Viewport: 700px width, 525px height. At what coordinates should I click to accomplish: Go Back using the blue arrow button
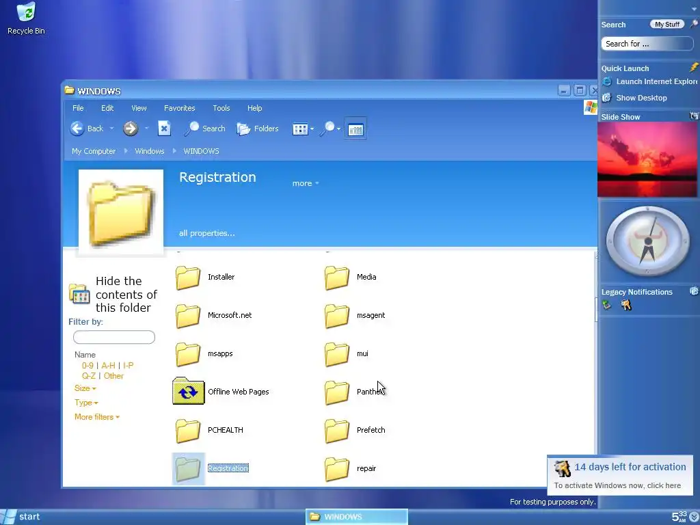click(77, 129)
